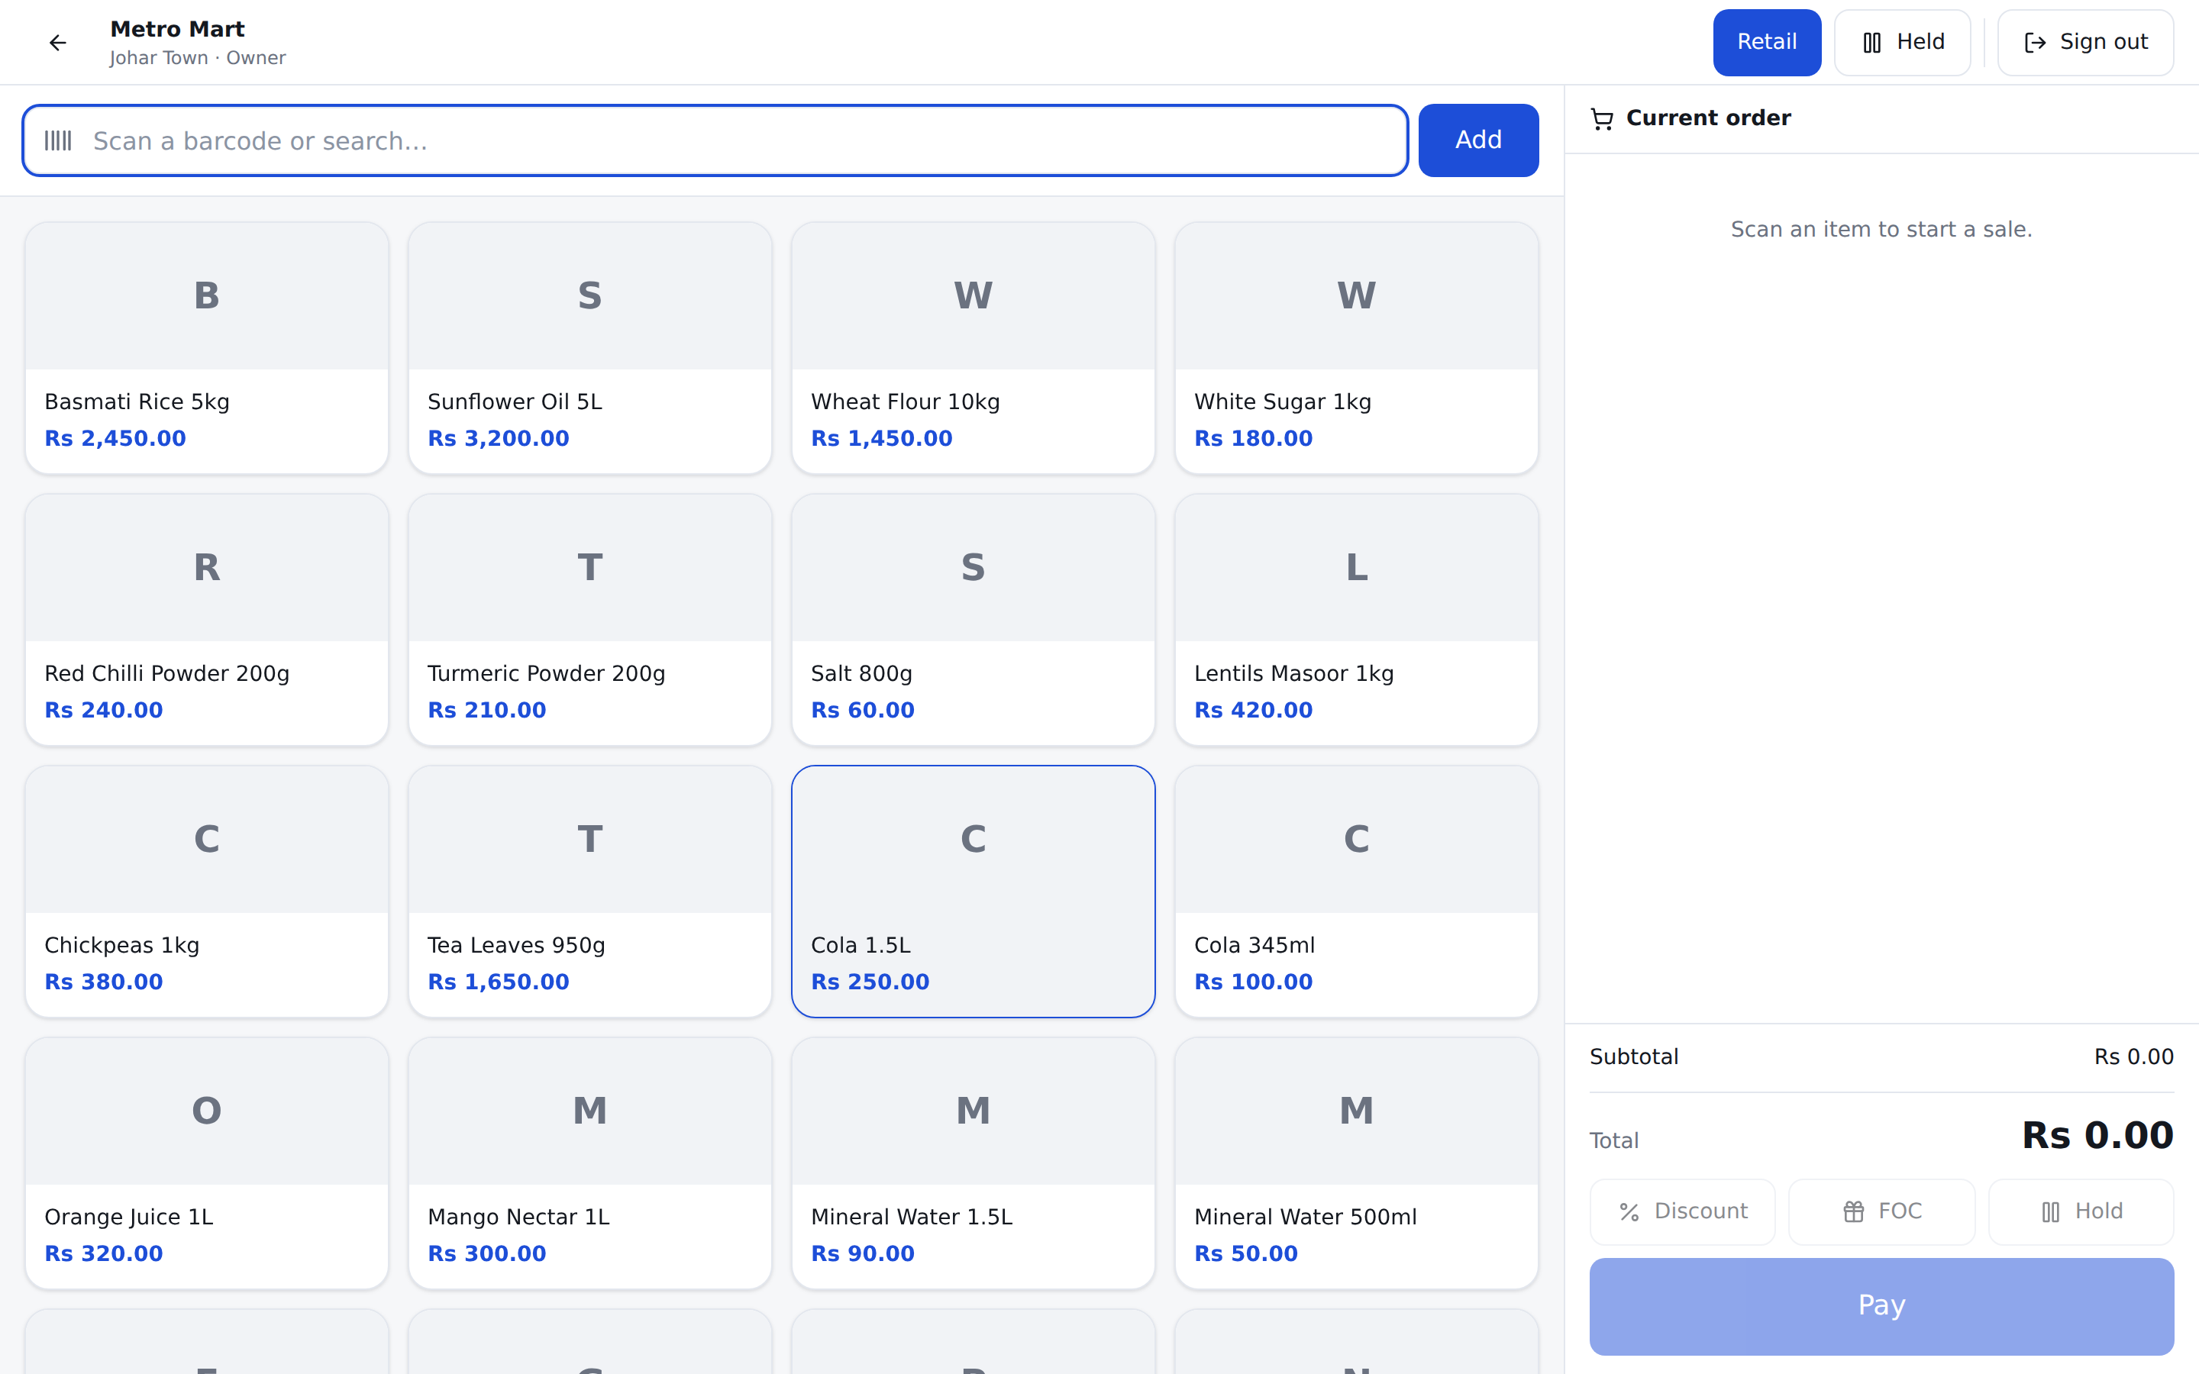The image size is (2199, 1374).
Task: Click the Subtotal amount Rs 0.00
Action: coord(2133,1057)
